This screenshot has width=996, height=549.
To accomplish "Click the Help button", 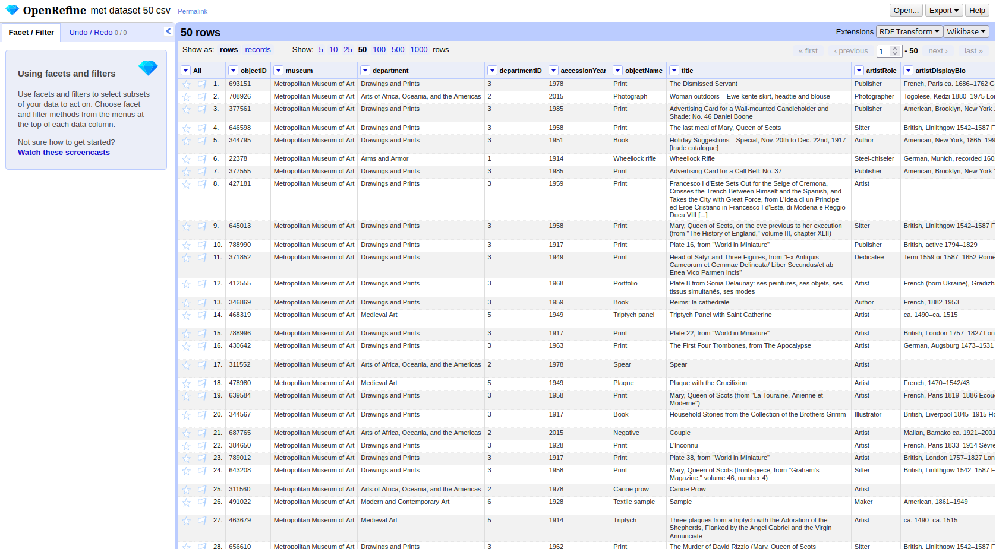I will (x=977, y=10).
